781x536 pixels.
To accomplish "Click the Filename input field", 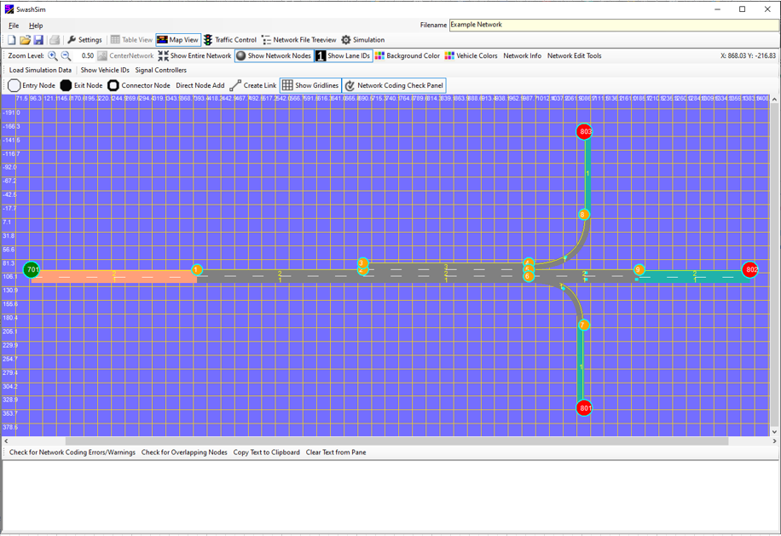I will 613,25.
